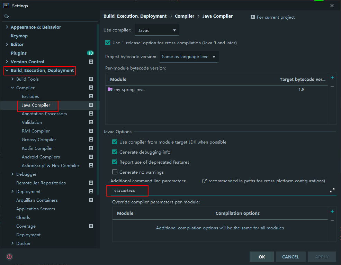This screenshot has width=341, height=265.
Task: Click the APPLY button
Action: click(x=322, y=257)
